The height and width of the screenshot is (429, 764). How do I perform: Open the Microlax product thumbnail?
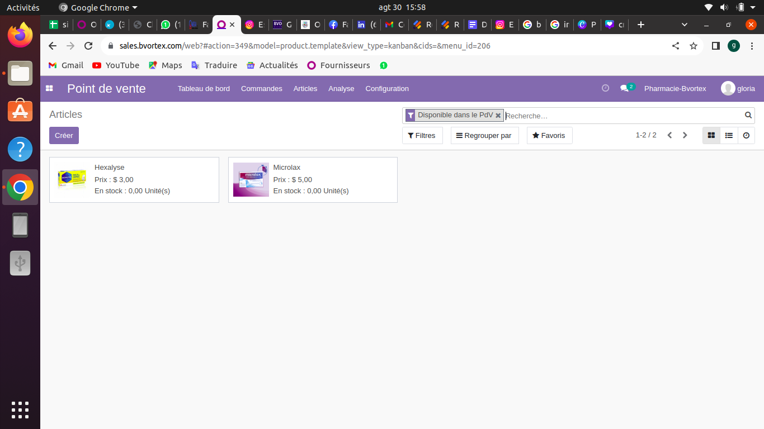pos(251,179)
